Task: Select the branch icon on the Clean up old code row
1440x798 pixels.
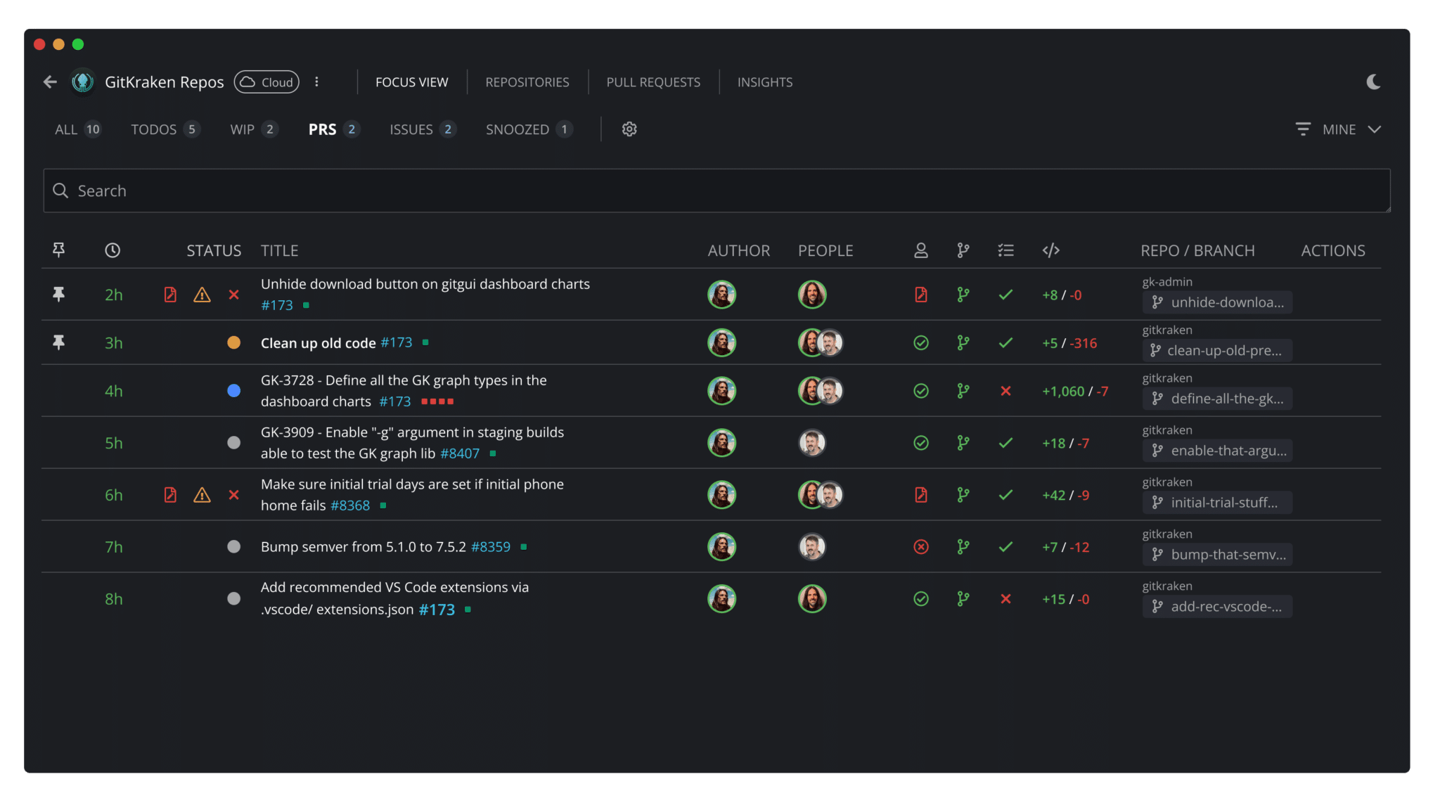Action: 964,343
